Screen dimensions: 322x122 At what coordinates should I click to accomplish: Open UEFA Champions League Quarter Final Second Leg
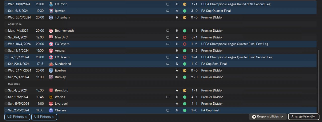236,57
